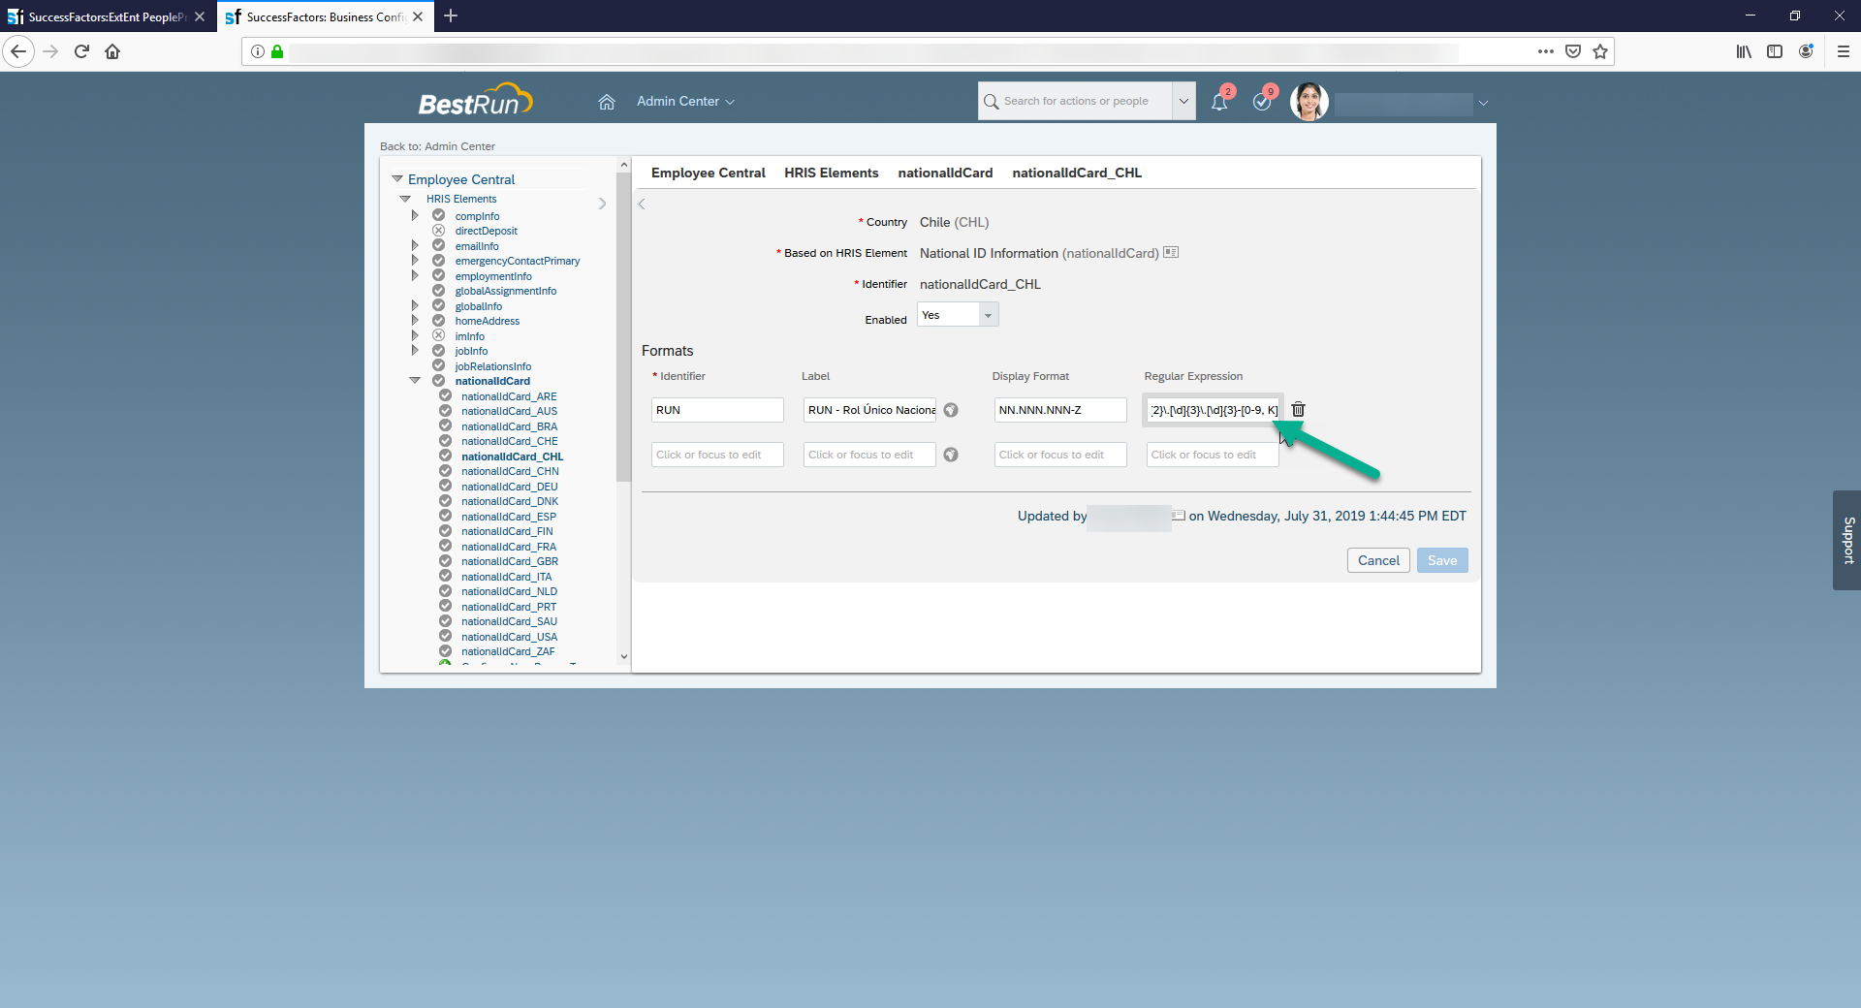Save page to Pocket icon
Viewport: 1861px width, 1008px height.
click(1573, 51)
